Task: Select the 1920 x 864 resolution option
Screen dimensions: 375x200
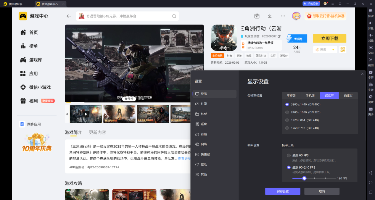Action: point(287,120)
